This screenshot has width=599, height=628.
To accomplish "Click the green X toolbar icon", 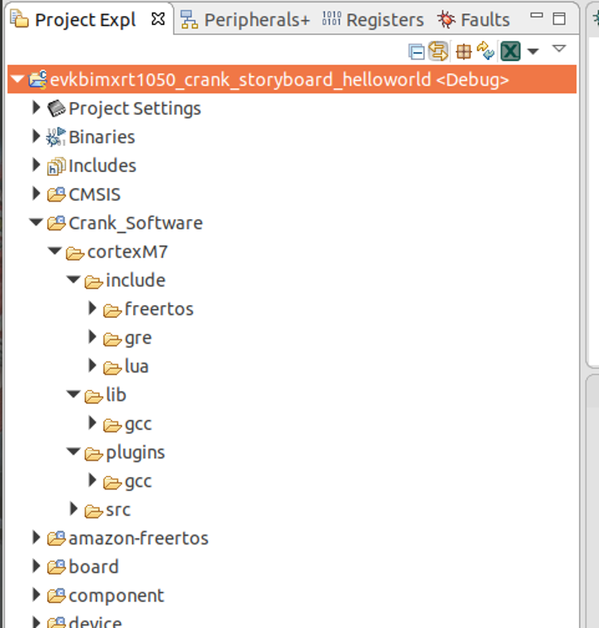I will click(x=511, y=51).
